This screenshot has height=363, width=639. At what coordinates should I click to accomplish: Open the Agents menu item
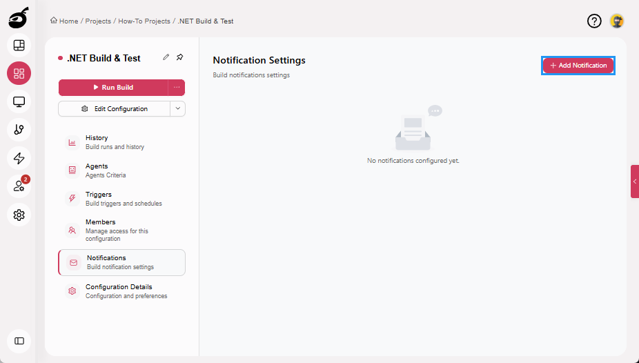click(x=122, y=170)
